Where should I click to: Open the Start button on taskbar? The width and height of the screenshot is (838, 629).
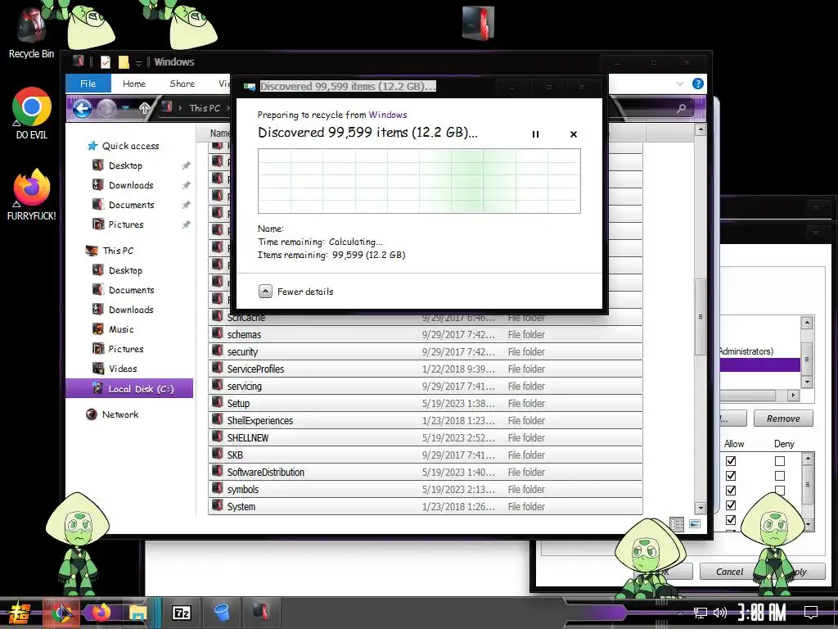coord(18,613)
